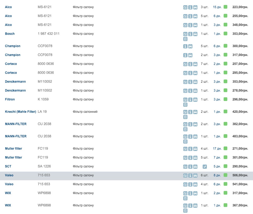Show car icon for Denckermann M110052 row
Viewport: 253px width, 214px height.
point(195,82)
